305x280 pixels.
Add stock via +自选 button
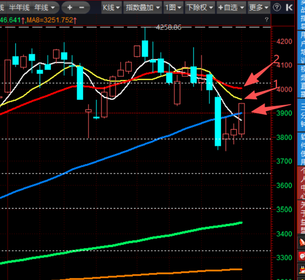[x=232, y=8]
